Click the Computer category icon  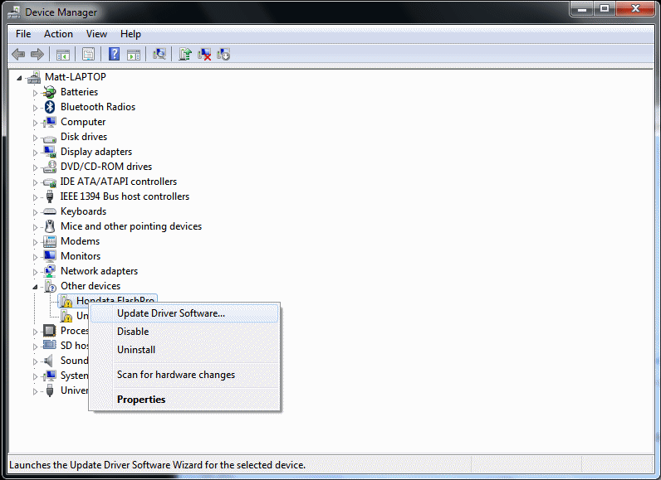pos(50,122)
